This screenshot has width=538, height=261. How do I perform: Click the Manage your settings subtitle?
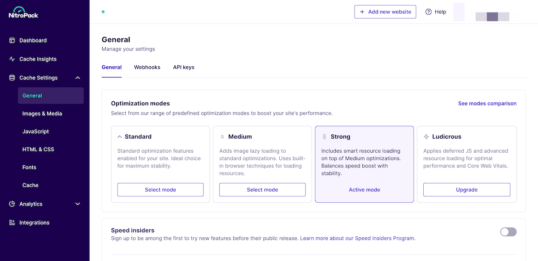(x=128, y=49)
